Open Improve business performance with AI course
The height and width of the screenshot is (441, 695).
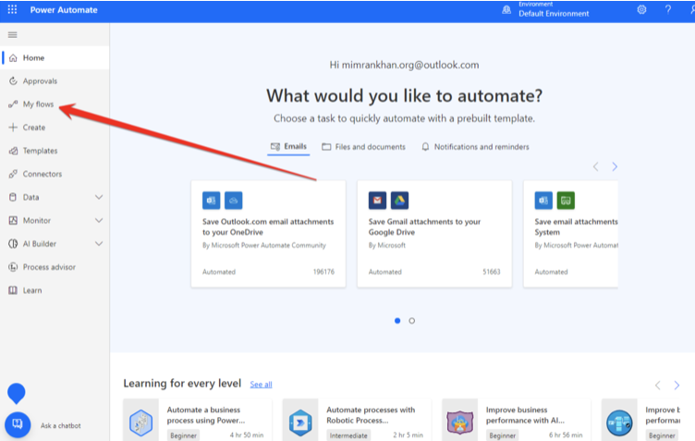pos(517,420)
